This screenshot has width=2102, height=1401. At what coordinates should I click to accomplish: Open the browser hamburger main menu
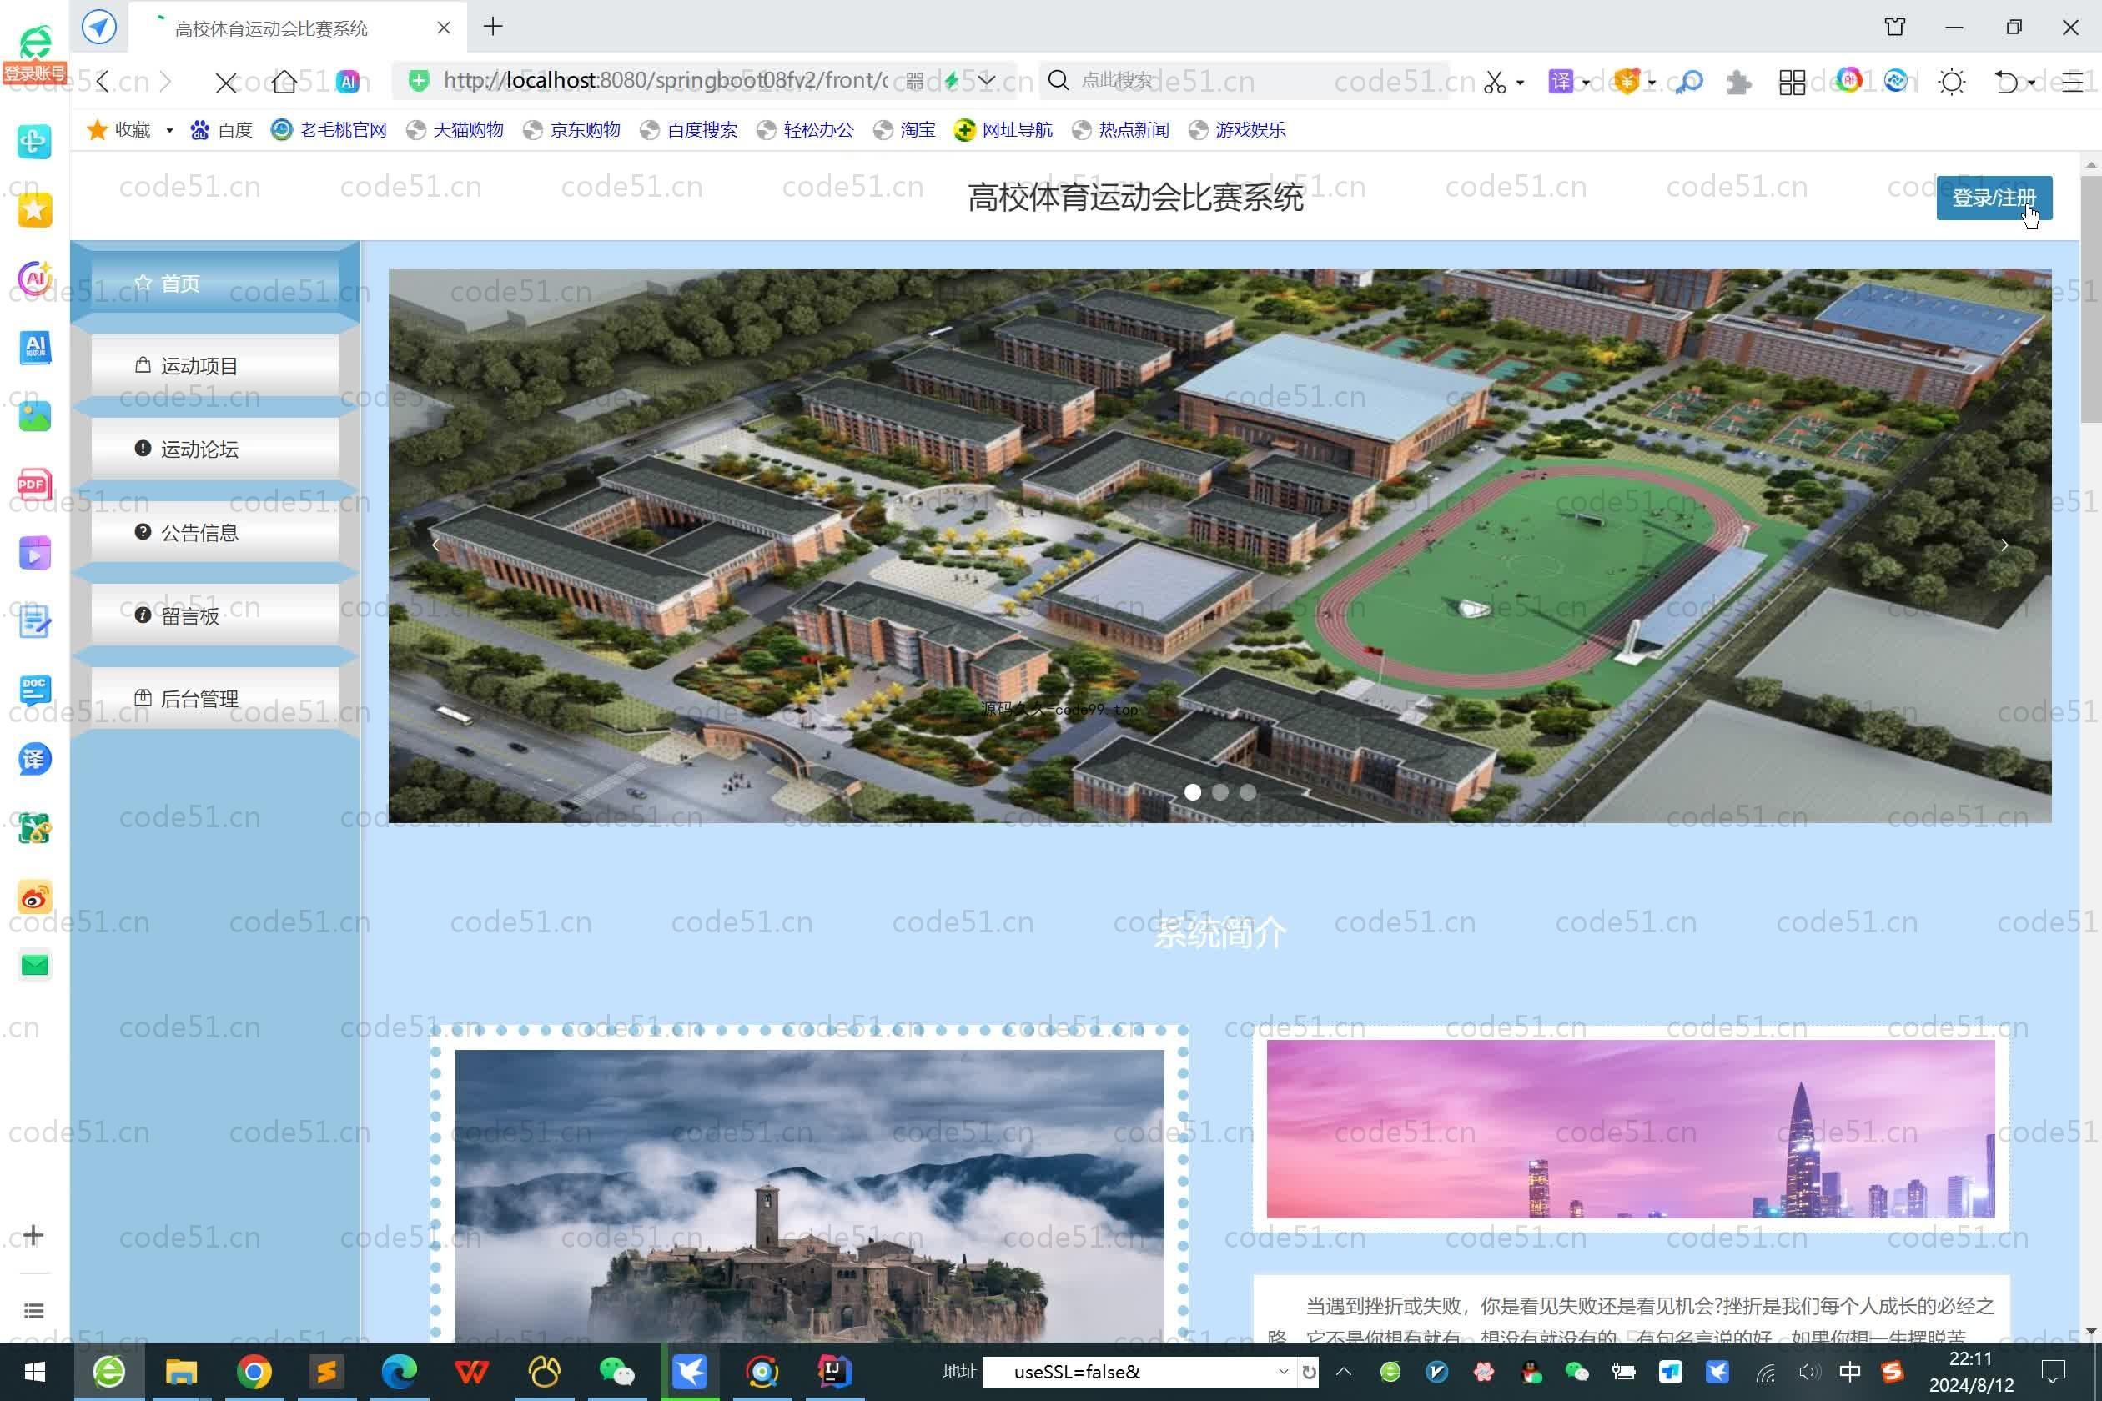click(x=2073, y=83)
